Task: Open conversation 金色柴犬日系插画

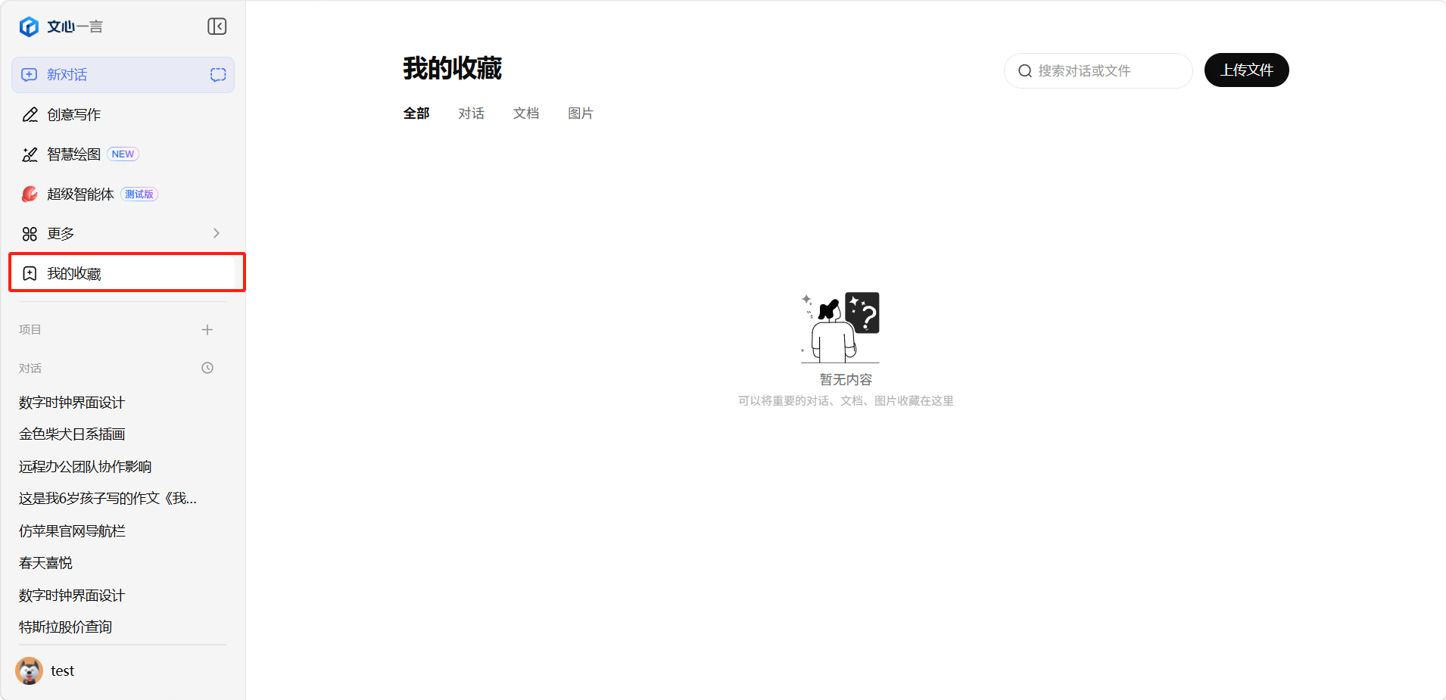Action: click(72, 434)
